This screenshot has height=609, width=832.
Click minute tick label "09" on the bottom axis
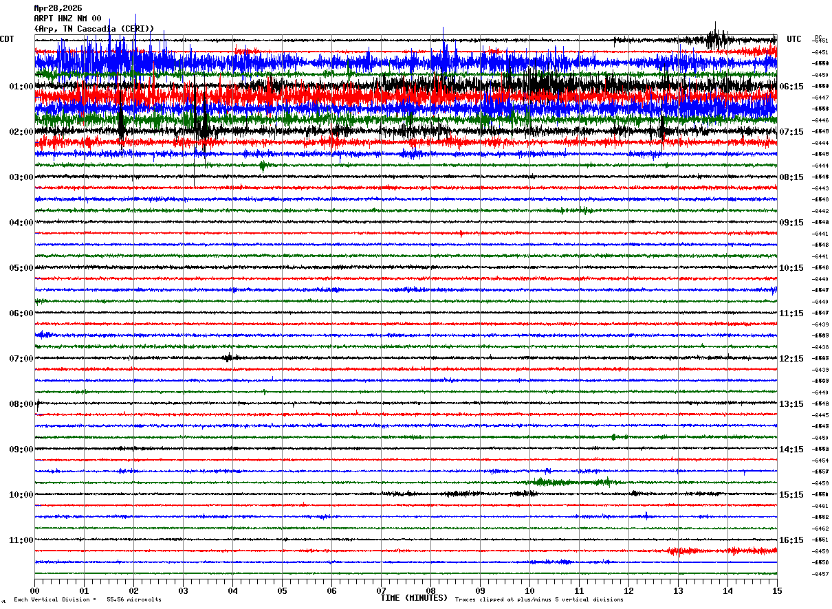(x=480, y=590)
